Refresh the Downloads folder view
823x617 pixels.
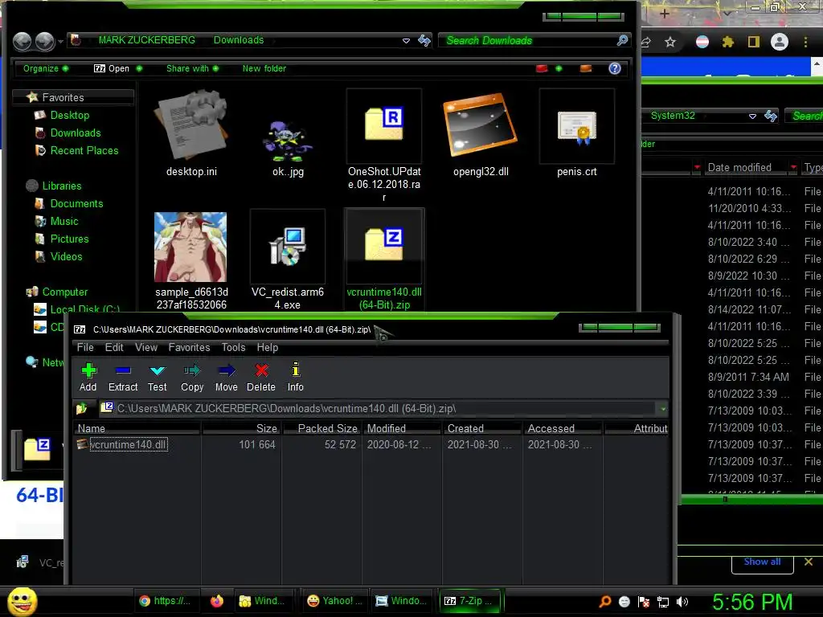coord(424,40)
